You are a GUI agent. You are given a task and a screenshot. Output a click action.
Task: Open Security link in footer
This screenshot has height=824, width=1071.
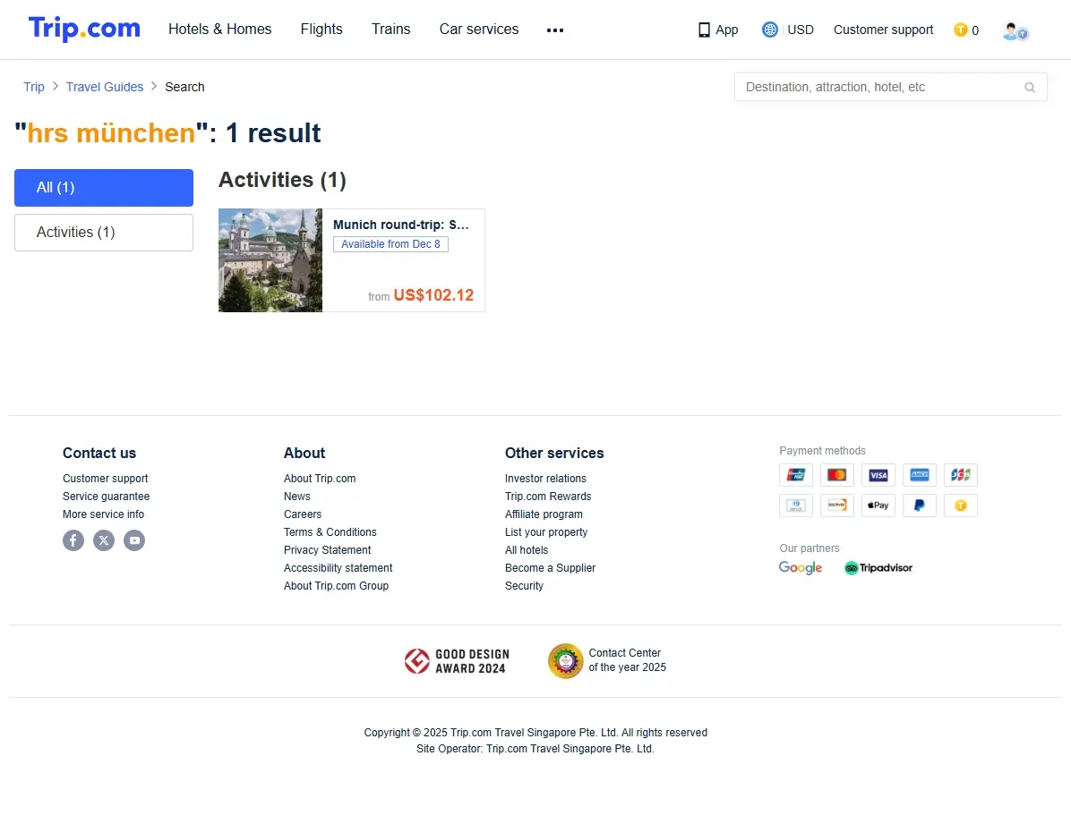pos(524,586)
